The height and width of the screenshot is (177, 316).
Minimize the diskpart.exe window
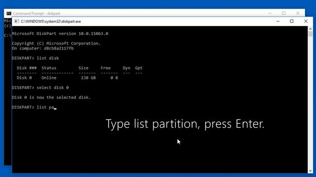[x=278, y=21]
